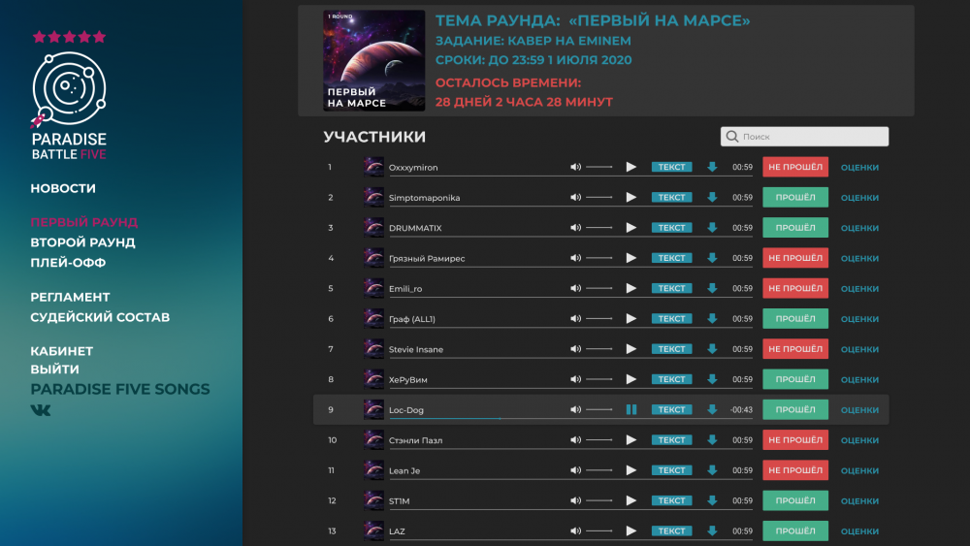Mute the DRUMMATIX track speaker icon

575,228
